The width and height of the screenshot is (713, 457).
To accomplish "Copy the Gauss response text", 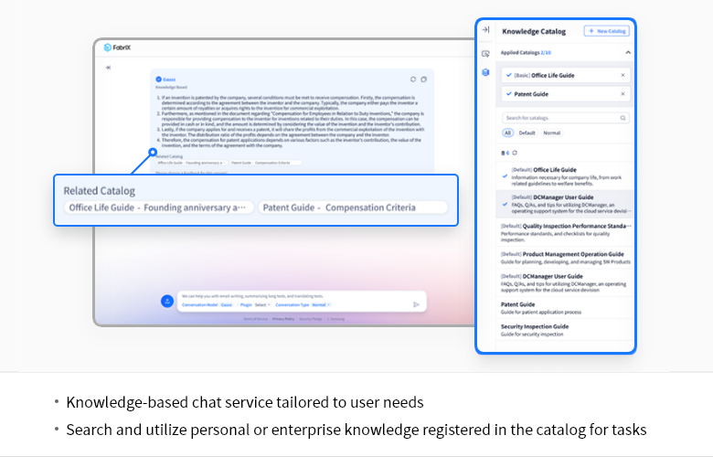I will (x=424, y=80).
